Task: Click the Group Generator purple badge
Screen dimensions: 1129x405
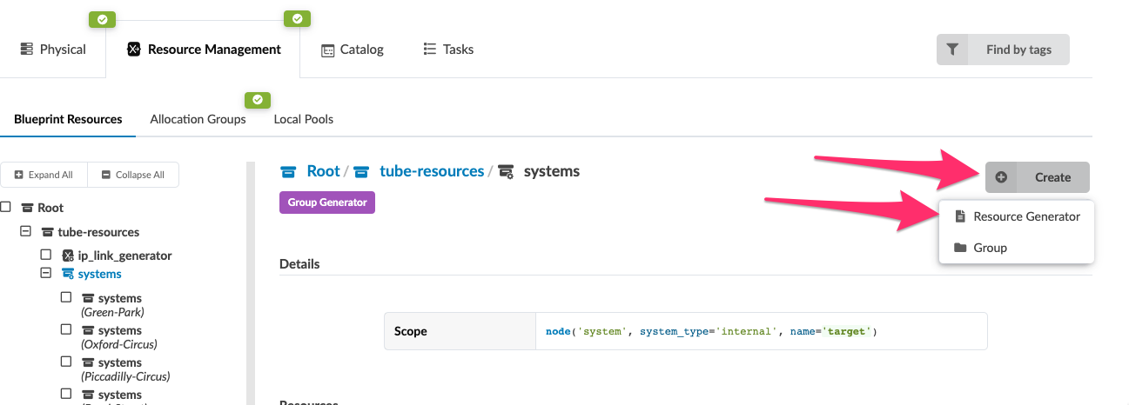Action: coord(327,202)
